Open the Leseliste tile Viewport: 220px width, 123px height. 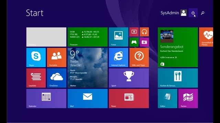tap(36, 78)
